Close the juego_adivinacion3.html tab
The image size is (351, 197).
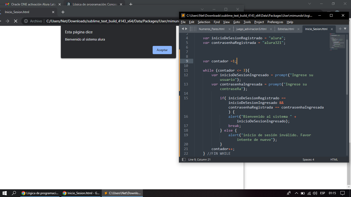(271, 29)
